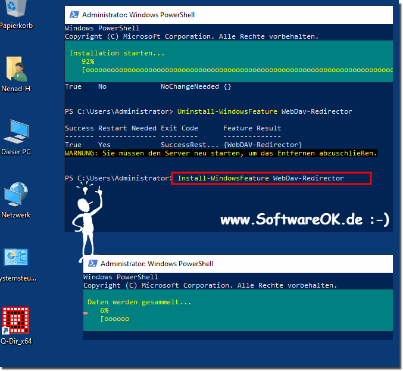Viewport: 403px width, 371px height.
Task: Open the Dieser PC desktop icon
Action: pos(16,132)
